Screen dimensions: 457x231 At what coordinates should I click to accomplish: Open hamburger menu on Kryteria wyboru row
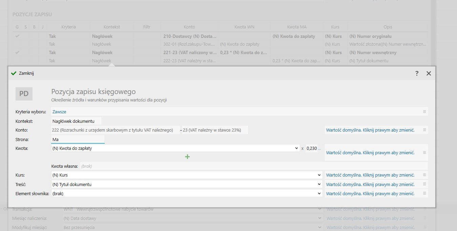pyautogui.click(x=424, y=112)
